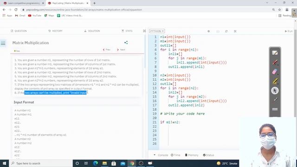The width and height of the screenshot is (297, 167).
Task: Open Mail app from taskbar
Action: [123, 163]
